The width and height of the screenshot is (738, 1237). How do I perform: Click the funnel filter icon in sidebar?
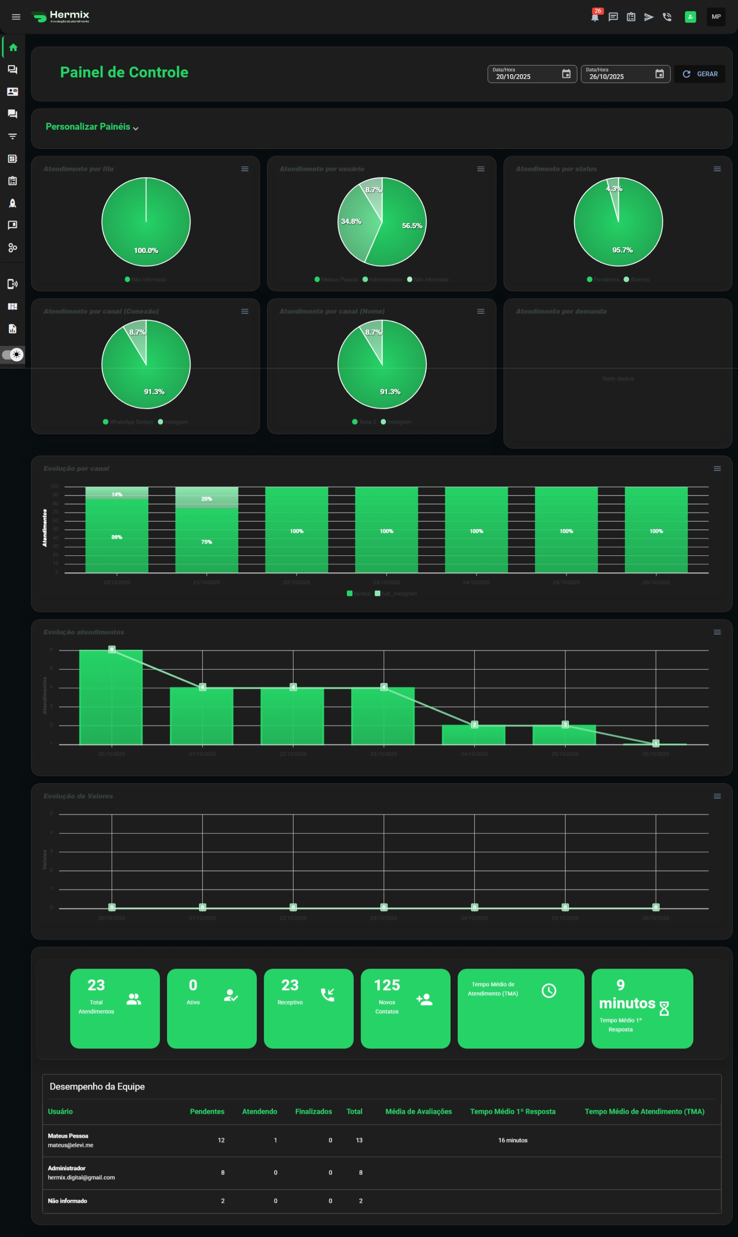13,136
